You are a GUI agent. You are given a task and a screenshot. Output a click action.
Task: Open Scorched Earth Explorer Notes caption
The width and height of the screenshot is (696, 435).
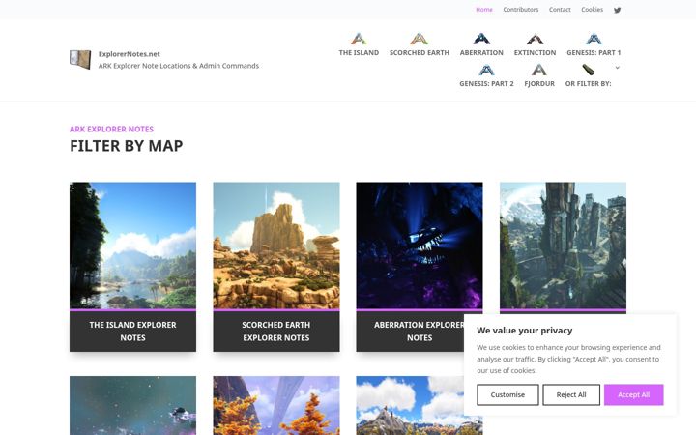click(x=276, y=332)
